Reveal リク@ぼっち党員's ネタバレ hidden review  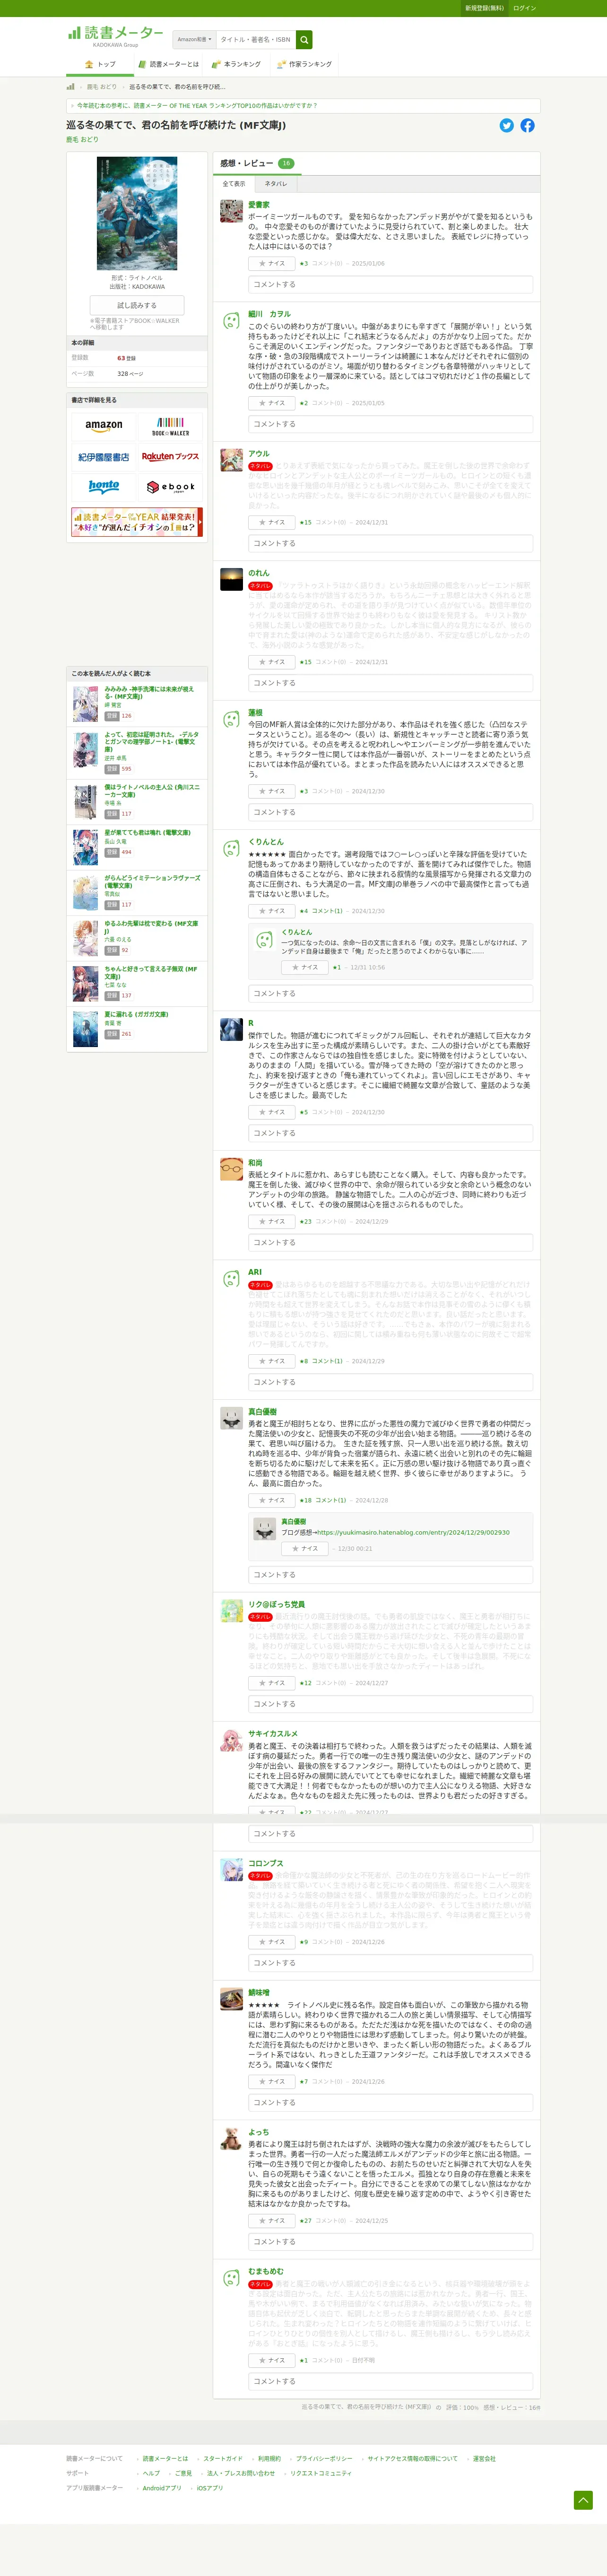(x=260, y=1616)
